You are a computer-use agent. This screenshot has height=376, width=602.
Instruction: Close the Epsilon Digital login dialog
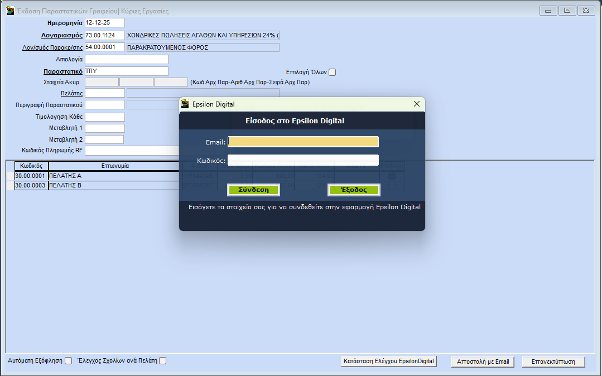pyautogui.click(x=416, y=104)
